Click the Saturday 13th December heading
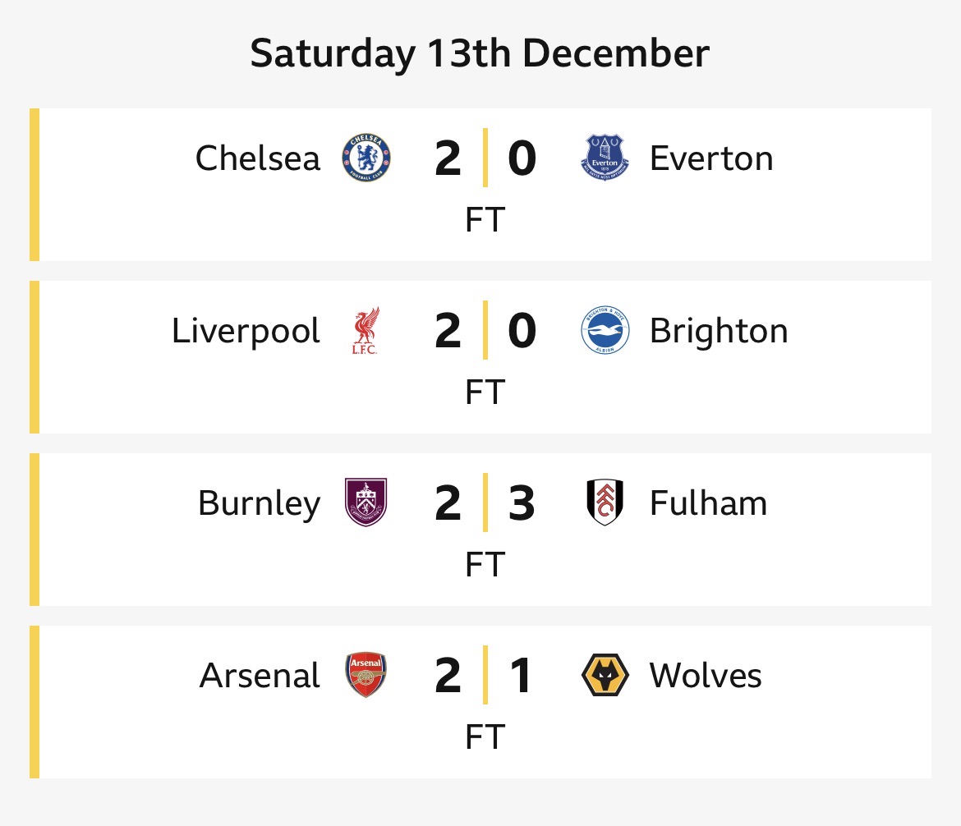Image resolution: width=961 pixels, height=826 pixels. pyautogui.click(x=480, y=54)
